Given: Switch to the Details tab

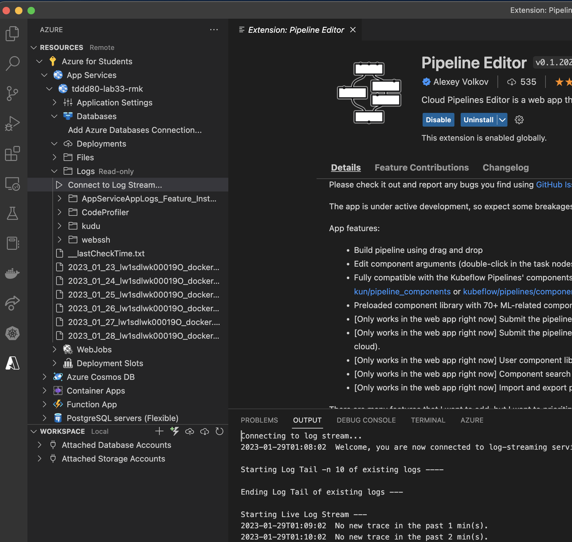Looking at the screenshot, I should point(346,167).
